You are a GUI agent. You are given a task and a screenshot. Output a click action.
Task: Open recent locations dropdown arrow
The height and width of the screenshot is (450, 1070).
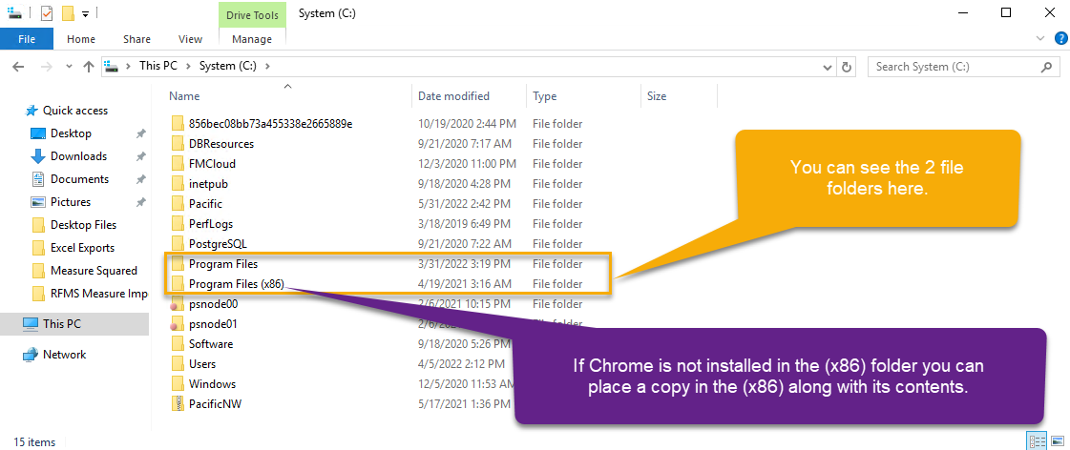[68, 67]
